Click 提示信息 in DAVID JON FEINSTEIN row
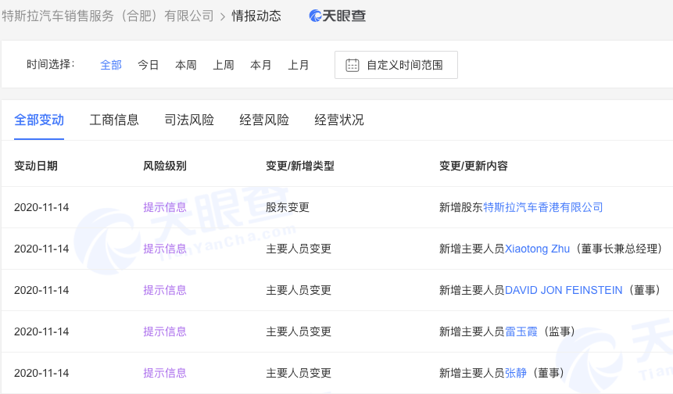673x394 pixels. click(x=165, y=290)
